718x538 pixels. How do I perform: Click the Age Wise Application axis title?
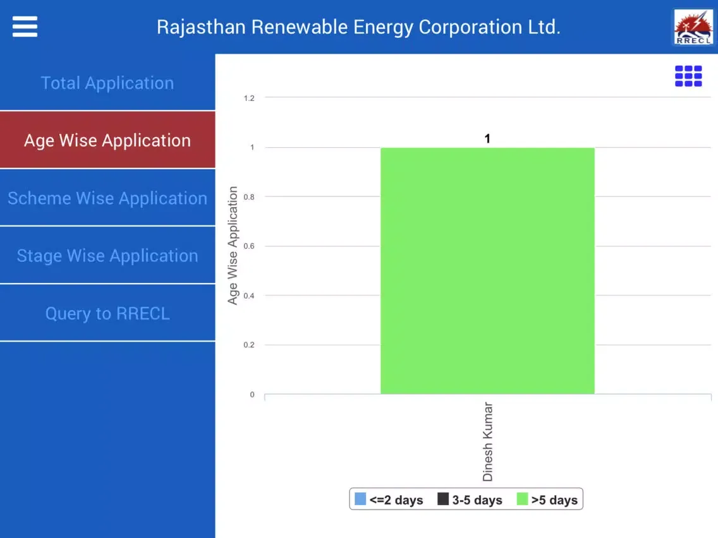pos(233,245)
